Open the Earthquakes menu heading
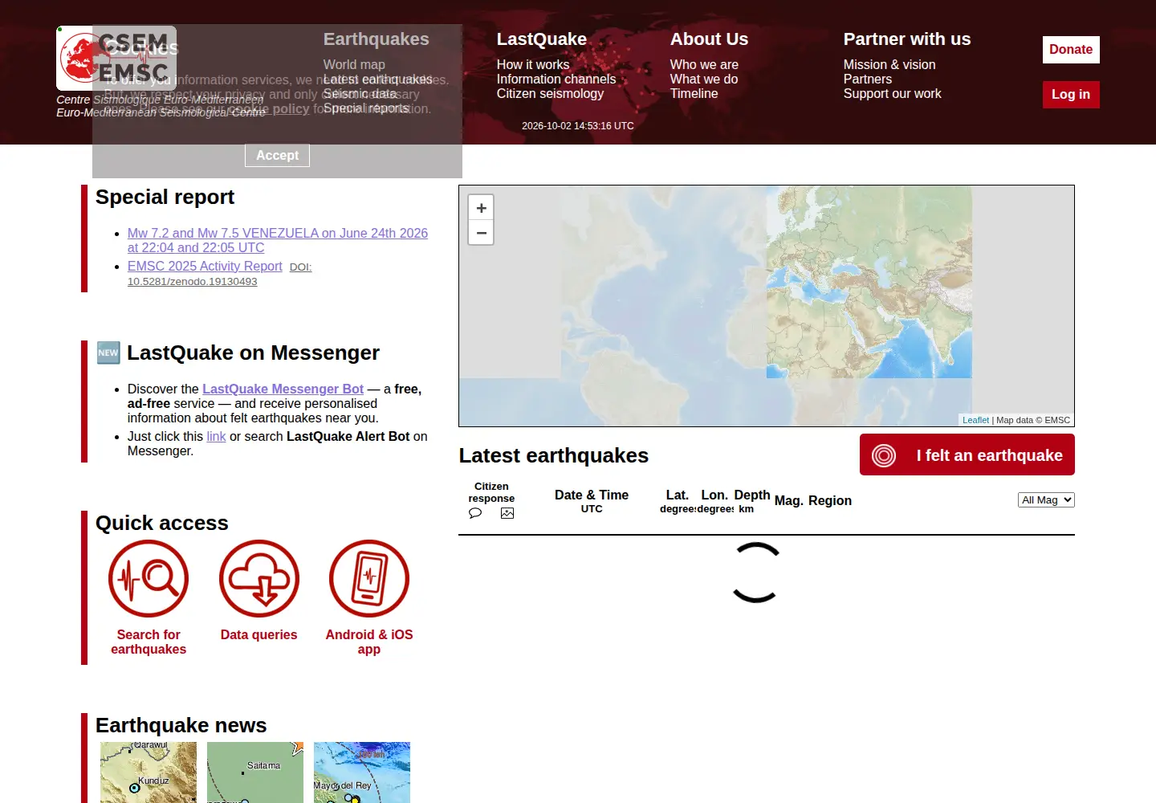This screenshot has height=803, width=1156. (376, 39)
